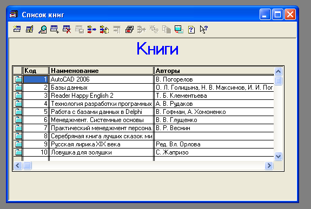Click the Код column header
The height and width of the screenshot is (209, 311).
[36, 71]
